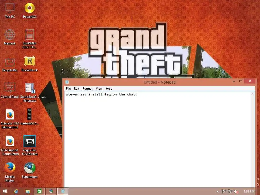
Task: Minimize the Notepad window
Action: [234, 82]
